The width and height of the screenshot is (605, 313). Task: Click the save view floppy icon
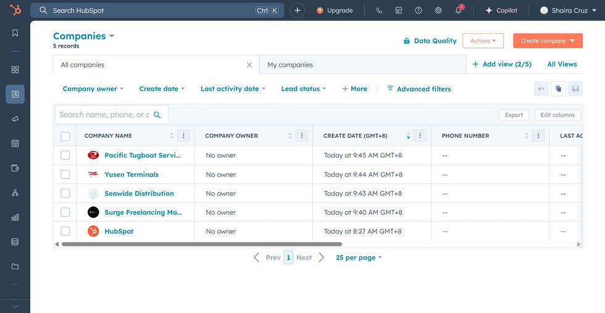pos(575,89)
